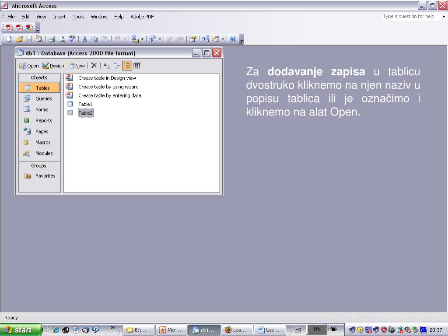Open the OfficeLinks dropdown arrow
Image resolution: width=448 pixels, height=336 pixels.
(x=142, y=39)
